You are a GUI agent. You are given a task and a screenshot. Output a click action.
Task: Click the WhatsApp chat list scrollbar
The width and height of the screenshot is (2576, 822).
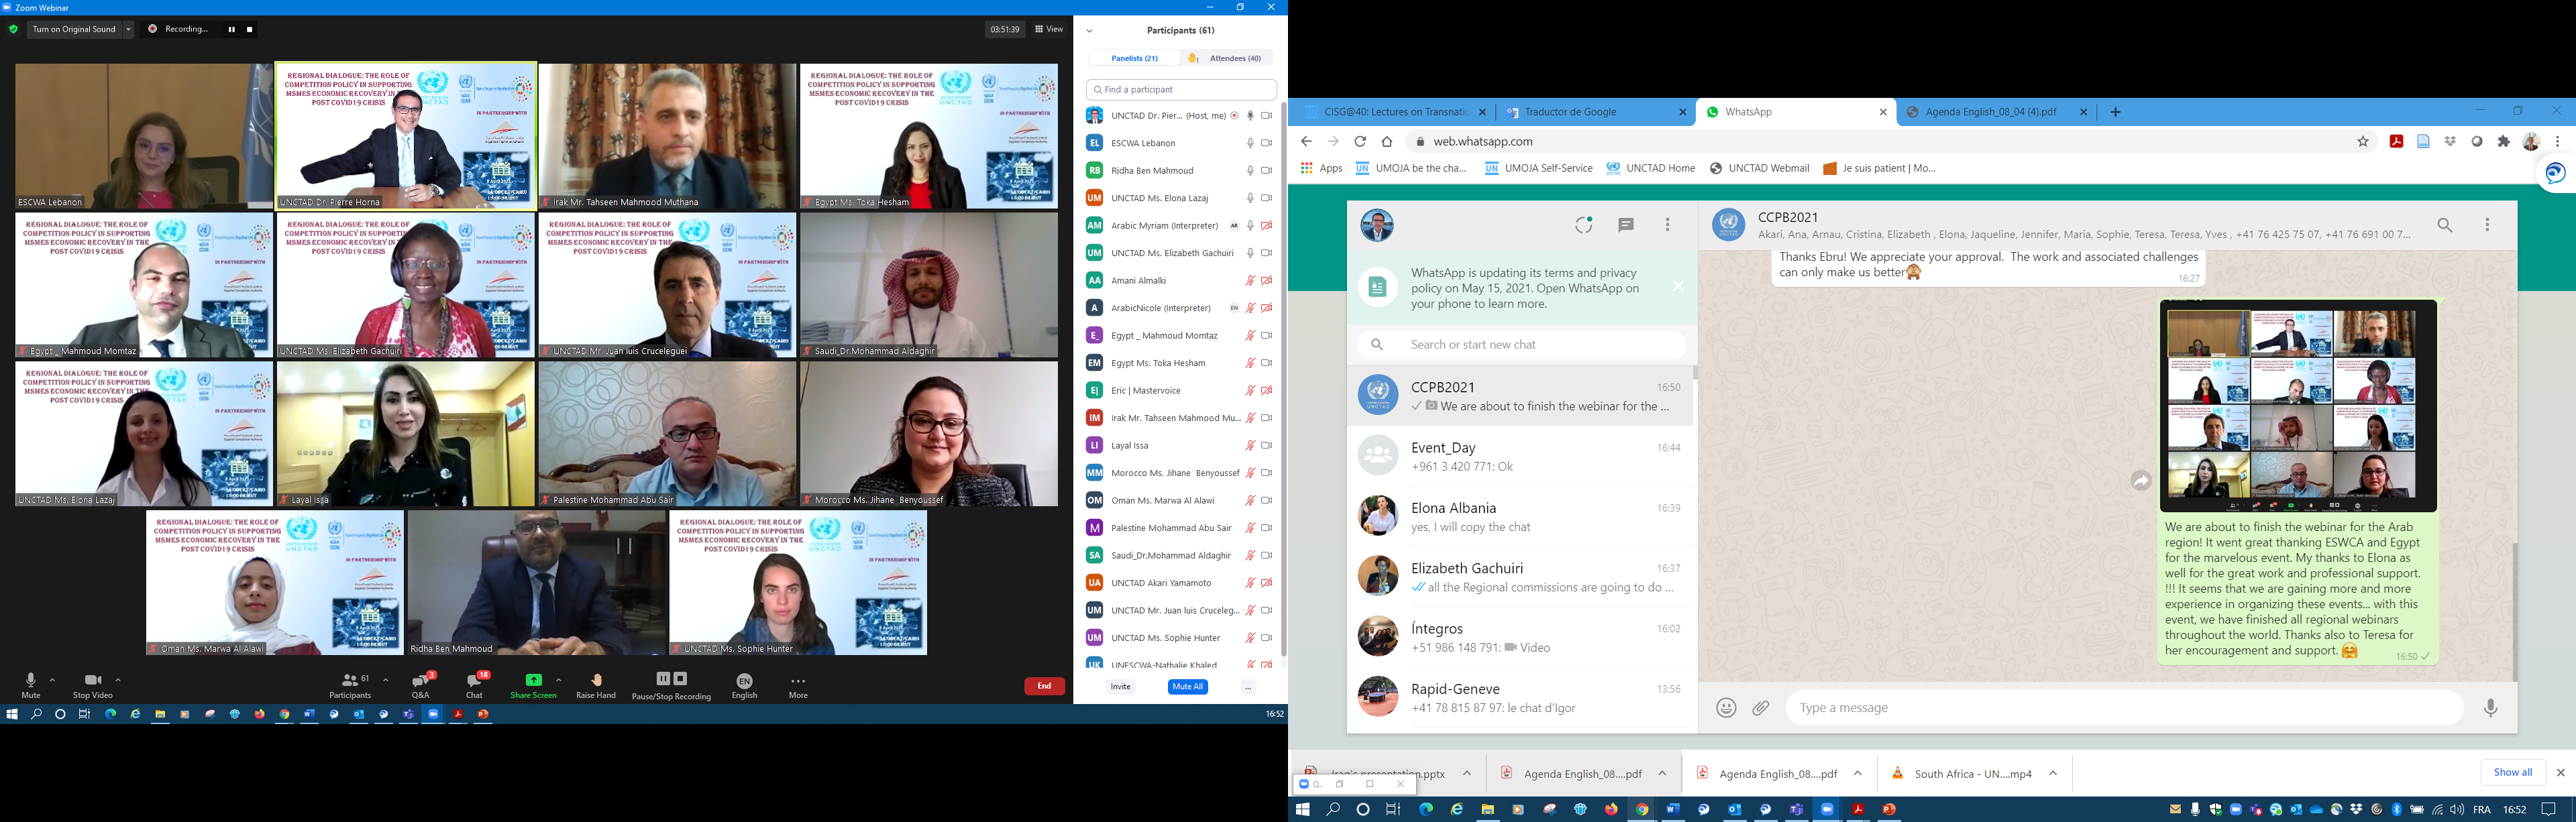pyautogui.click(x=1695, y=373)
